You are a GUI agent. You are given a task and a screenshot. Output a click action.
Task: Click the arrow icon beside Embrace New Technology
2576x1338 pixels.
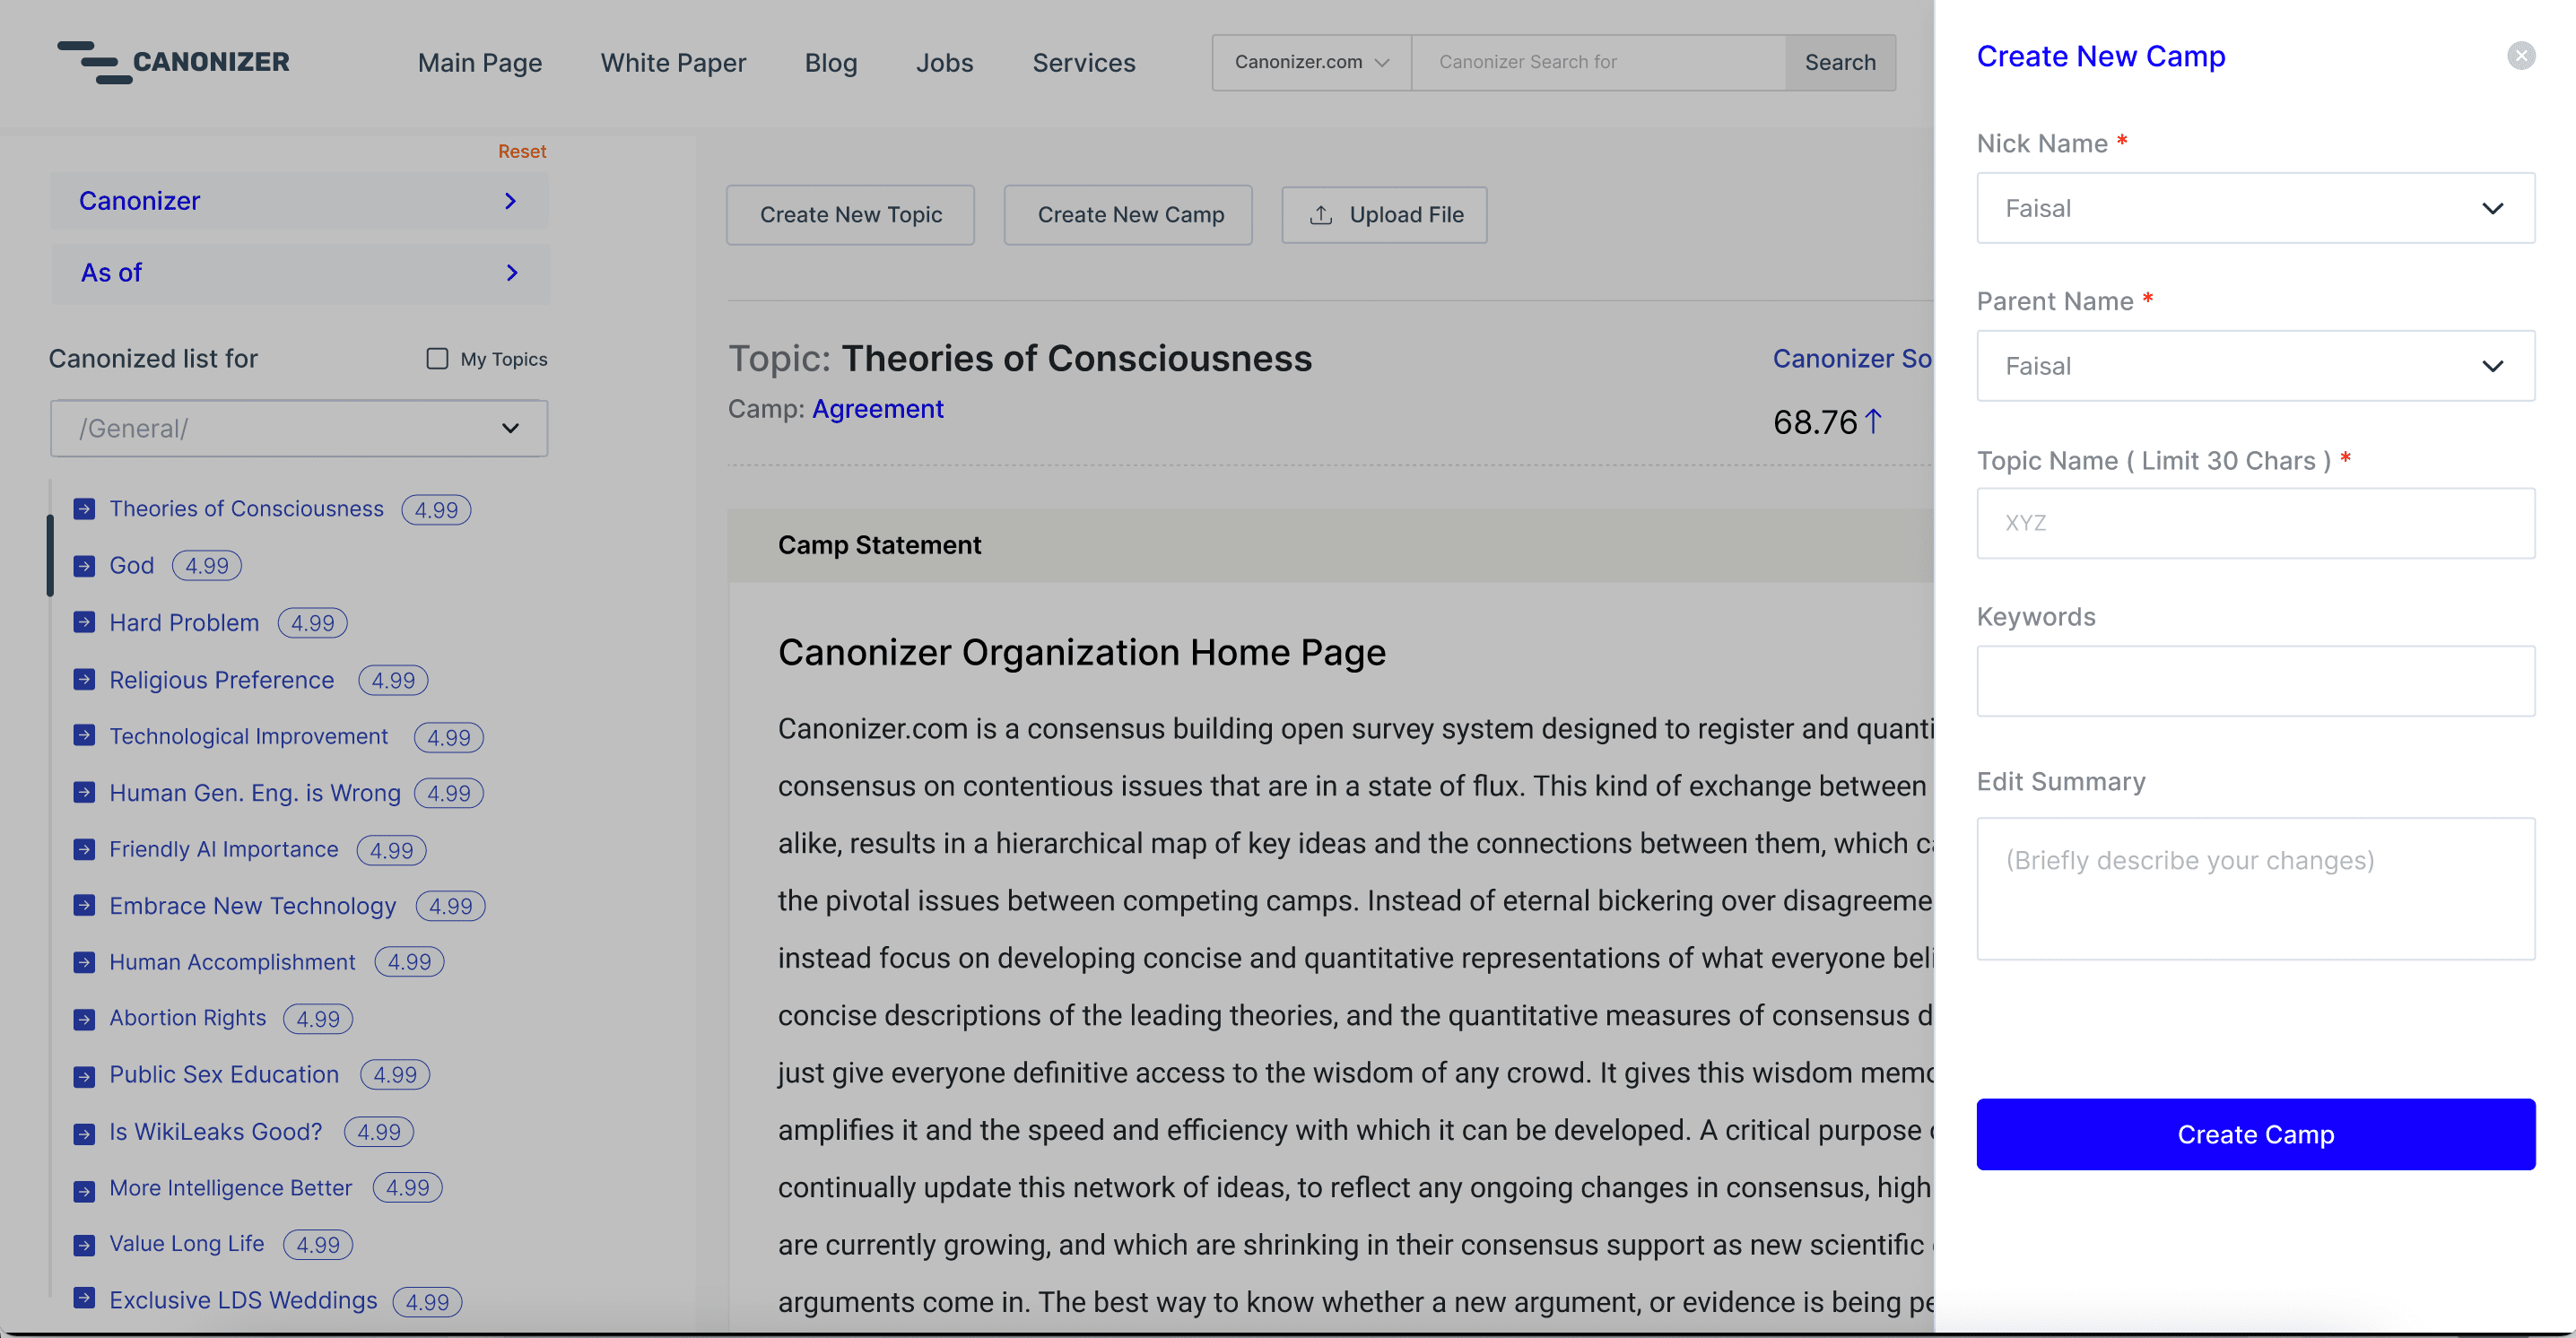(x=84, y=906)
